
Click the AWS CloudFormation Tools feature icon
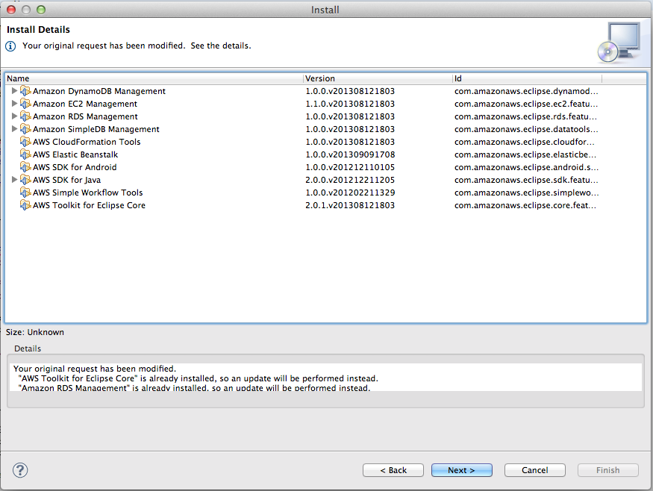point(25,142)
